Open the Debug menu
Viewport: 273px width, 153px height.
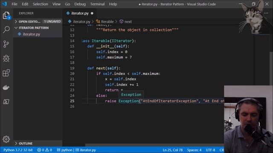tap(80, 4)
